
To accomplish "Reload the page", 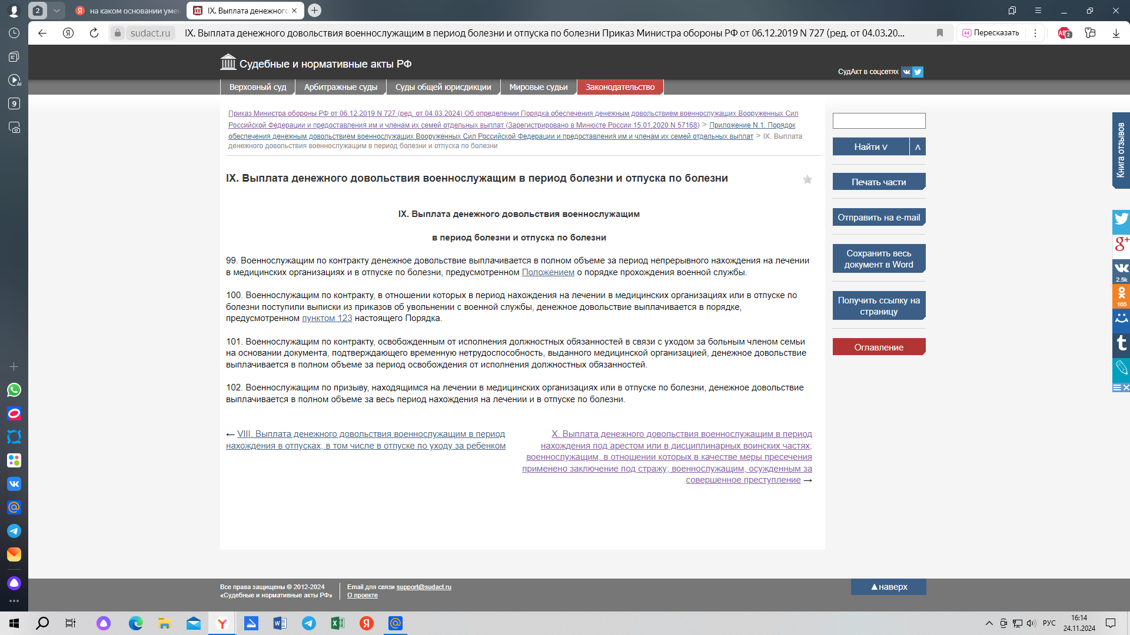I will [x=94, y=33].
